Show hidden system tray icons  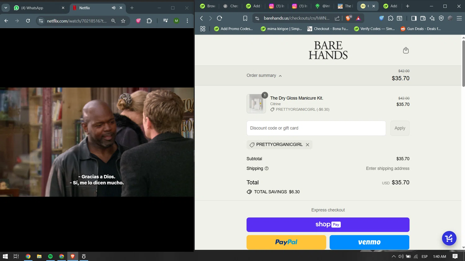coord(394,256)
